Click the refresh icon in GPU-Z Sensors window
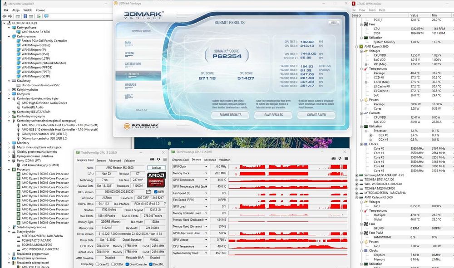The height and width of the screenshot is (268, 454). (x=340, y=158)
